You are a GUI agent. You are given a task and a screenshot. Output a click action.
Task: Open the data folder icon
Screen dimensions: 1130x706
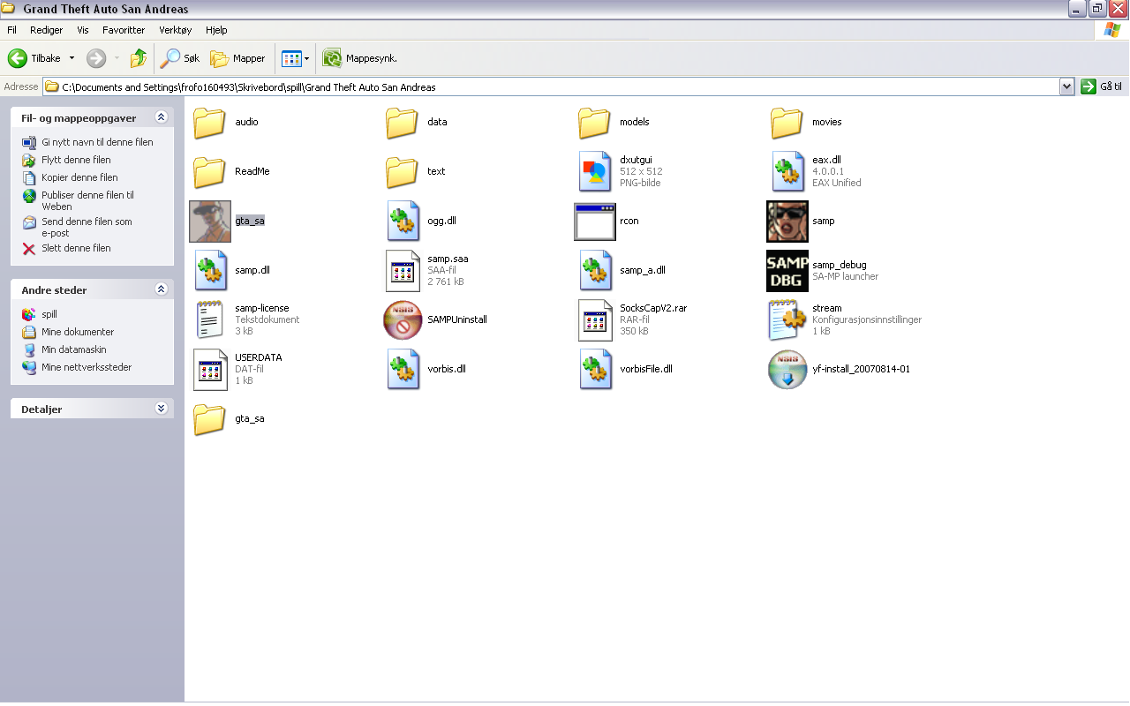(402, 123)
